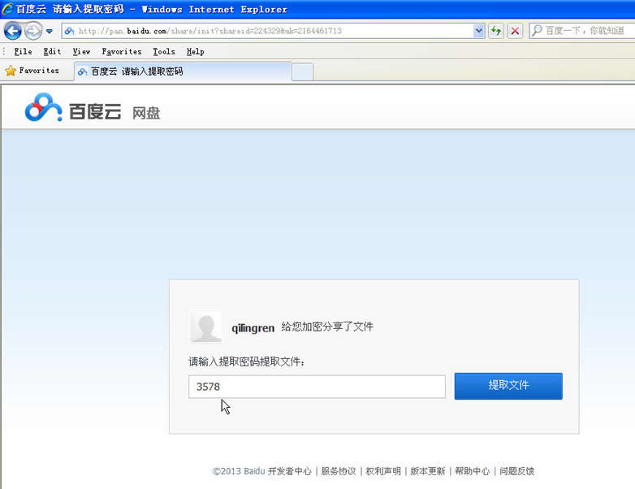Open the 开发者中心 footer link
This screenshot has height=489, width=635.
pyautogui.click(x=290, y=471)
